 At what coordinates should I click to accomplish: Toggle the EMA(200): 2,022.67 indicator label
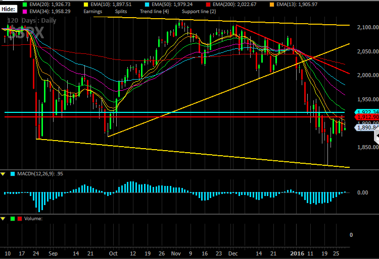(234, 5)
